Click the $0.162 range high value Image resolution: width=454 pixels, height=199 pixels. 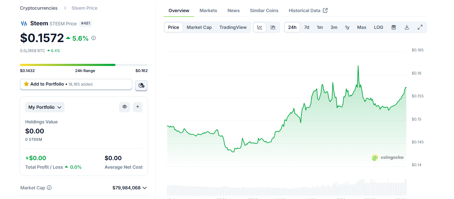point(141,71)
